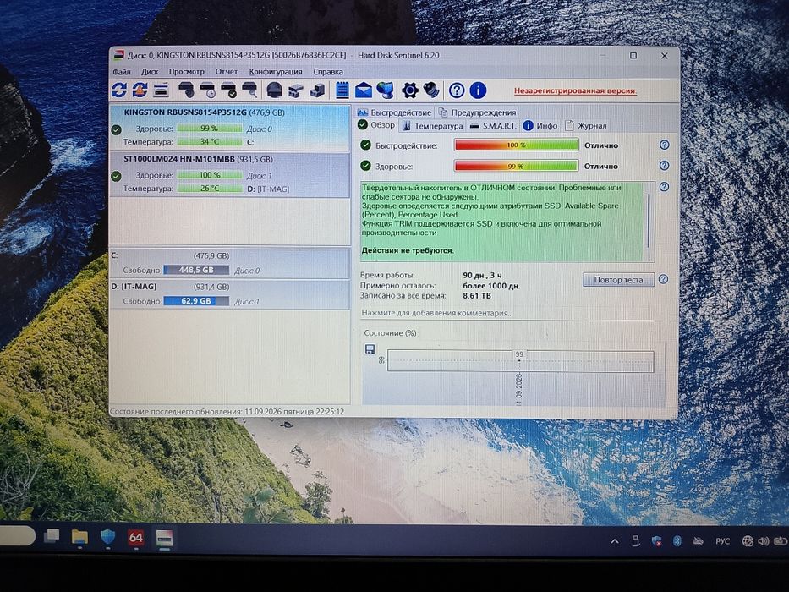Click the ST1000LM024 100 % health bar
Viewport: 789px width, 592px height.
pyautogui.click(x=210, y=175)
